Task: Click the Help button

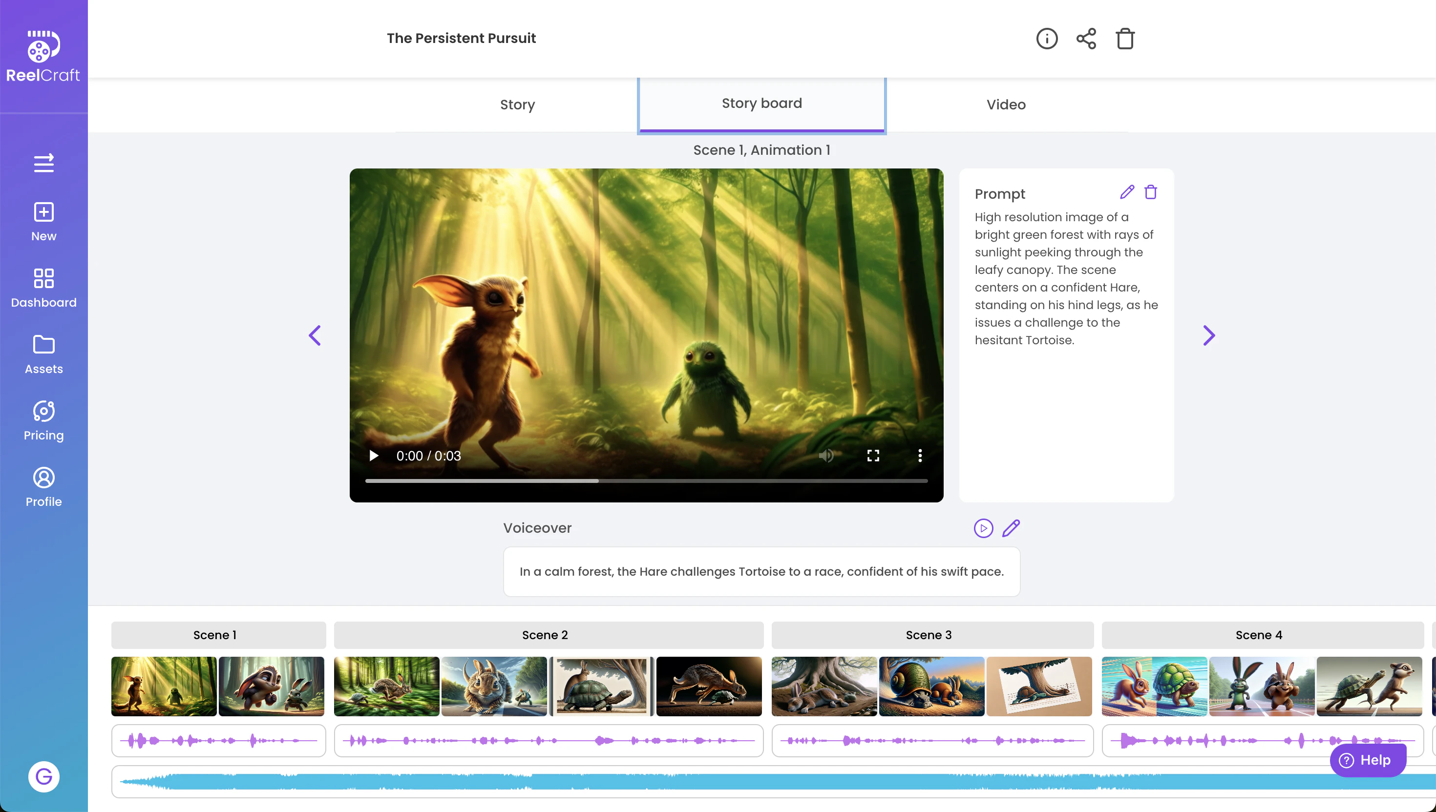Action: pos(1368,760)
